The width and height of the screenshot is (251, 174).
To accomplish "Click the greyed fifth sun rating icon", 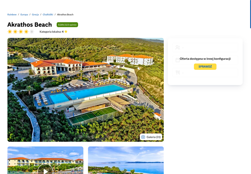I will [x=32, y=31].
